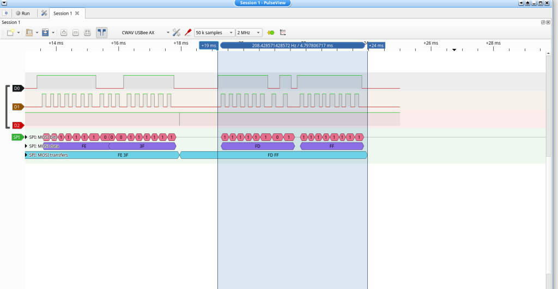Toggle the show cursors button
This screenshot has width=558, height=289.
tap(101, 33)
